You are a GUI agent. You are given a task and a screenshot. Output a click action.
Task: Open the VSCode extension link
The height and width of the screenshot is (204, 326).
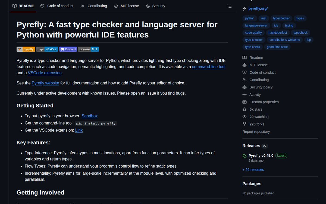(45, 73)
